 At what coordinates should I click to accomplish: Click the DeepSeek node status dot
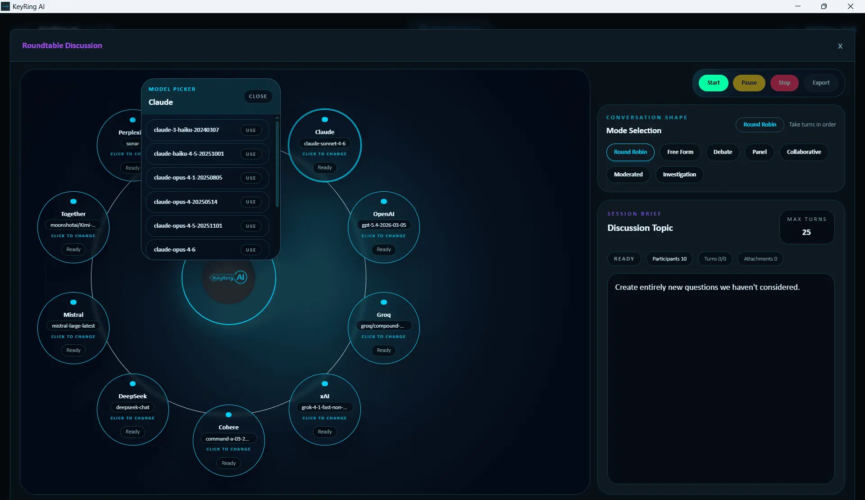click(x=132, y=384)
